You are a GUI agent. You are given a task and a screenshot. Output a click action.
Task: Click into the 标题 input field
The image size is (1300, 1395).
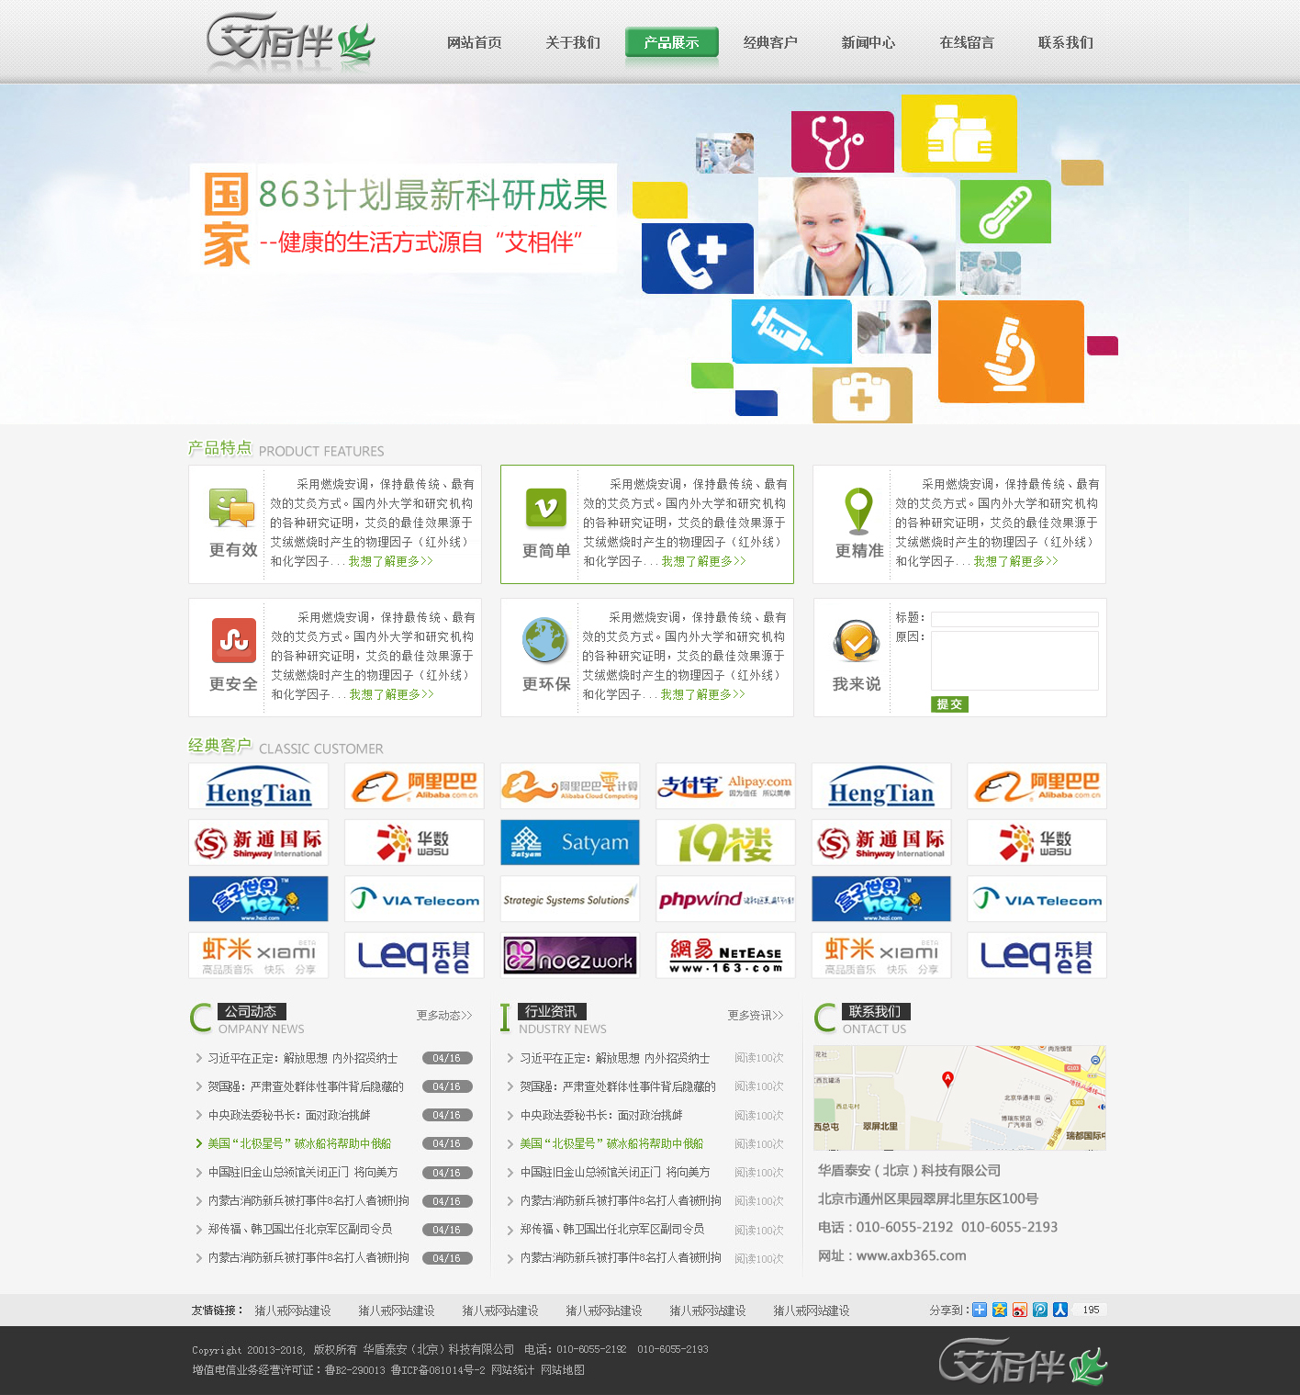pyautogui.click(x=1014, y=619)
